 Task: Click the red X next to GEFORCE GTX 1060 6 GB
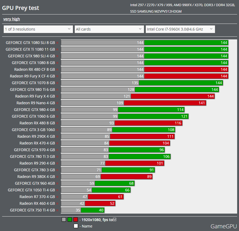57,117
